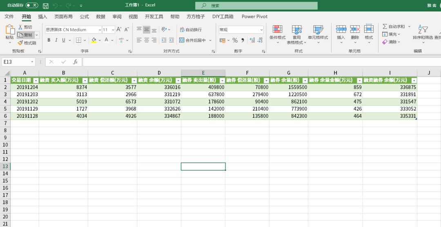Toggle the AutoSave (自动保存) switch
Viewport: 441px width, 227px height.
click(x=32, y=5)
